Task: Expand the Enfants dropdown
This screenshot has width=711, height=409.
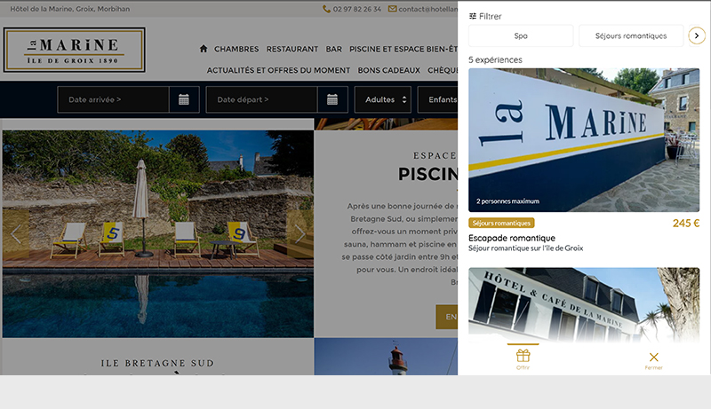Action: [x=437, y=99]
